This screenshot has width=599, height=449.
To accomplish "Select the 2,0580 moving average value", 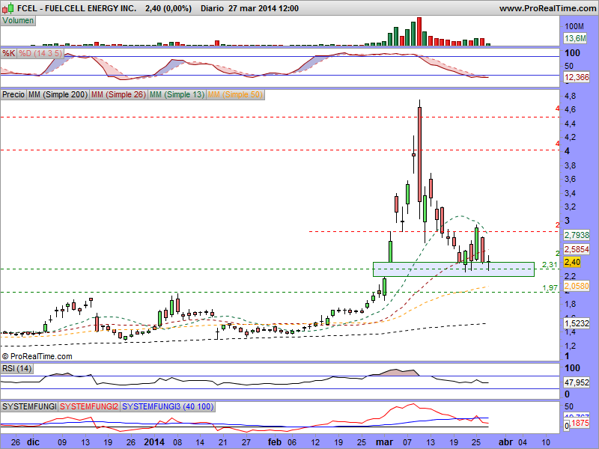I will (x=577, y=286).
